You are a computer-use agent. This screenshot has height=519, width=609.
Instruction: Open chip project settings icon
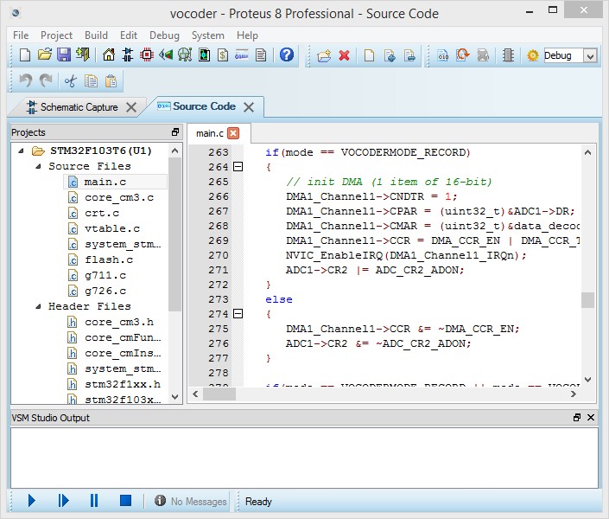tap(508, 55)
